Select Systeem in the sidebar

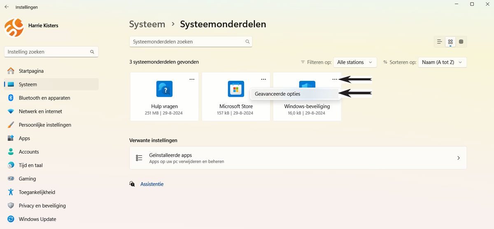point(51,85)
